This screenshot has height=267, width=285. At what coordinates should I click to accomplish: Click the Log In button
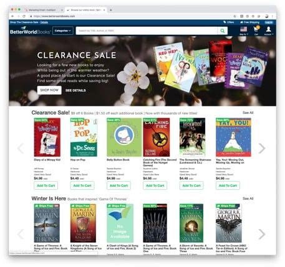click(x=269, y=22)
